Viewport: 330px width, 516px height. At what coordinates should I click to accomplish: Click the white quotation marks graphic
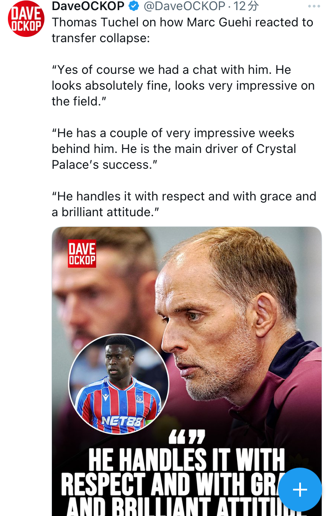(187, 437)
